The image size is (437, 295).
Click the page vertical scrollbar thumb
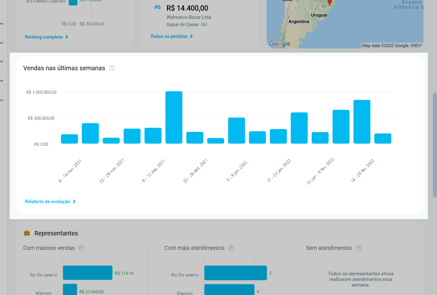(435, 145)
